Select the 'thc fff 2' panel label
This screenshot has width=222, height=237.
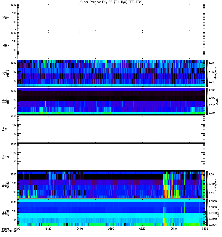(5, 157)
